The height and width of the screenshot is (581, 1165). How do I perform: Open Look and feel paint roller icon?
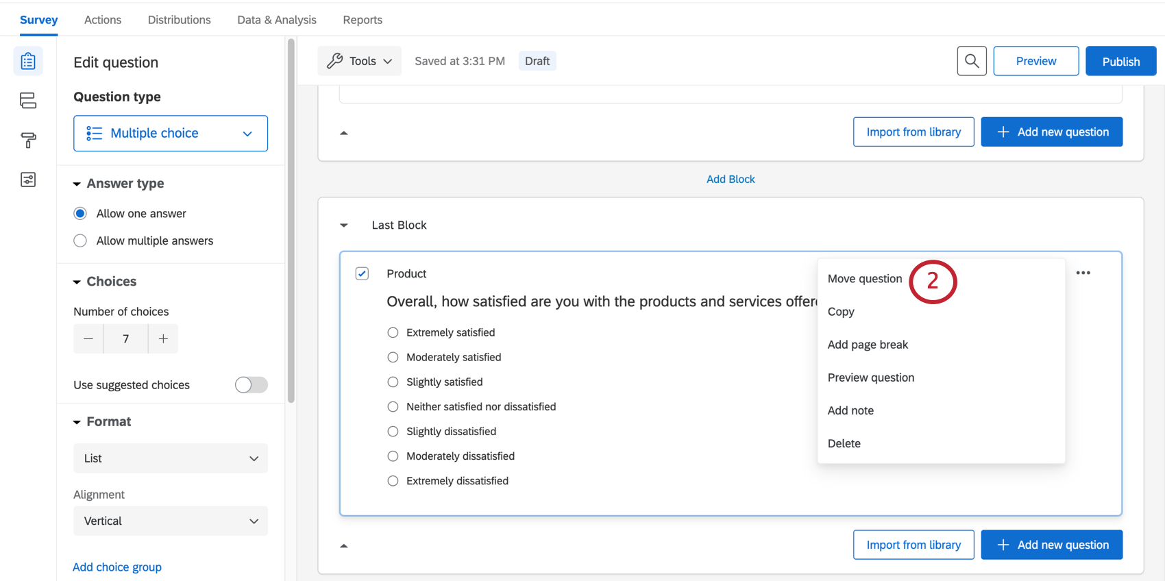coord(28,140)
